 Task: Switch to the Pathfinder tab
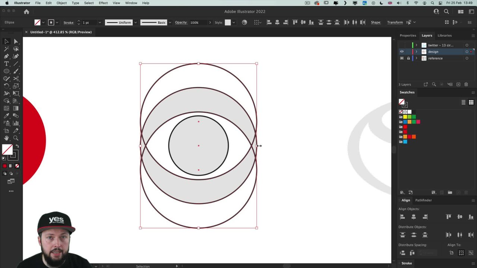click(423, 200)
